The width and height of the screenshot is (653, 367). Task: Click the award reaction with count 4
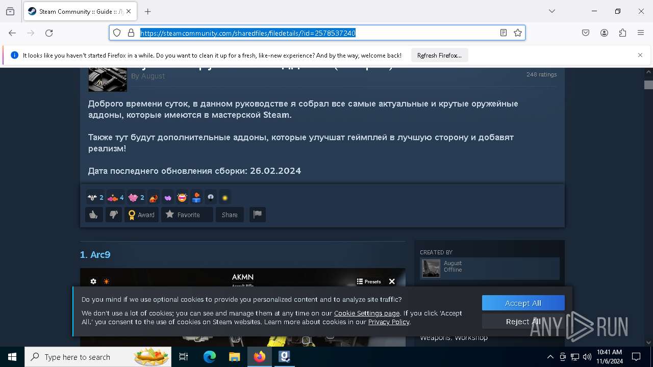point(116,197)
